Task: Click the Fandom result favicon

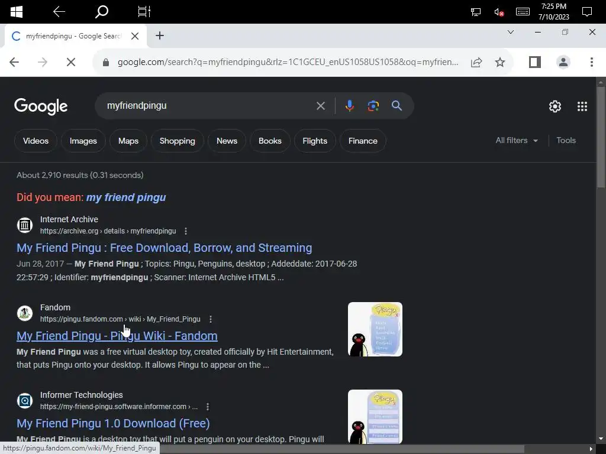Action: click(25, 313)
